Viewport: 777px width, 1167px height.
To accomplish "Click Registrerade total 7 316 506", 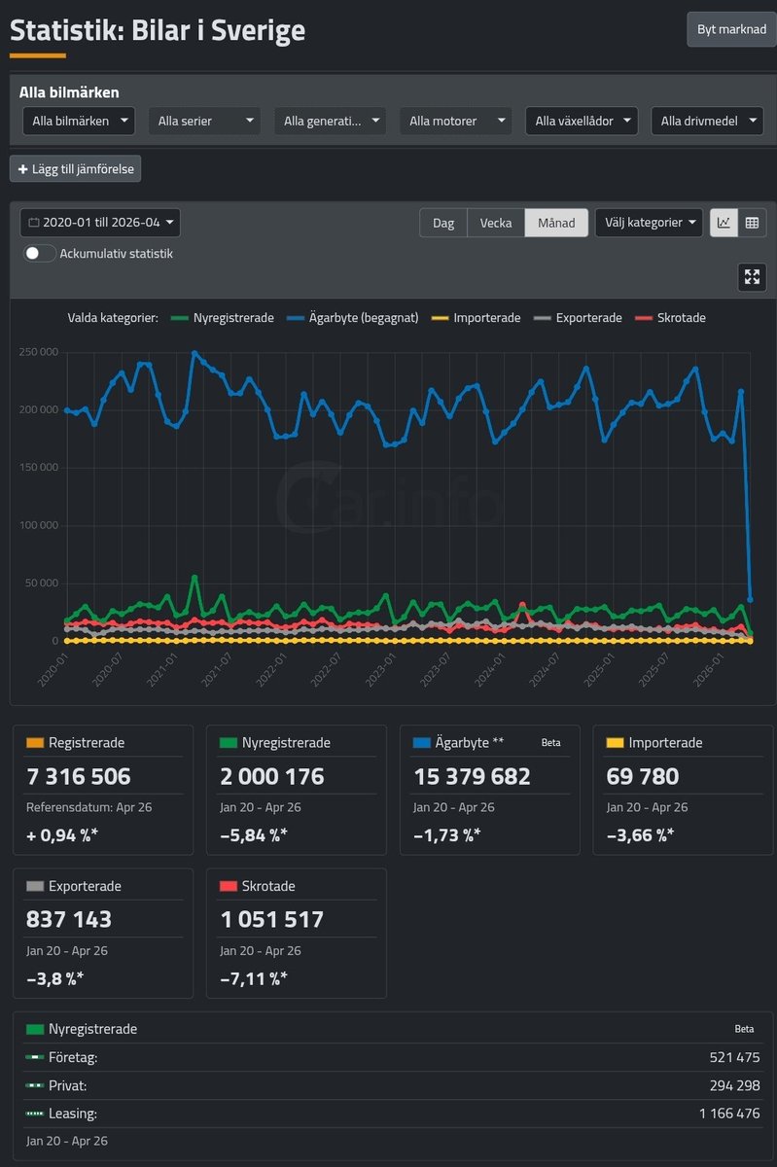I will pyautogui.click(x=79, y=777).
